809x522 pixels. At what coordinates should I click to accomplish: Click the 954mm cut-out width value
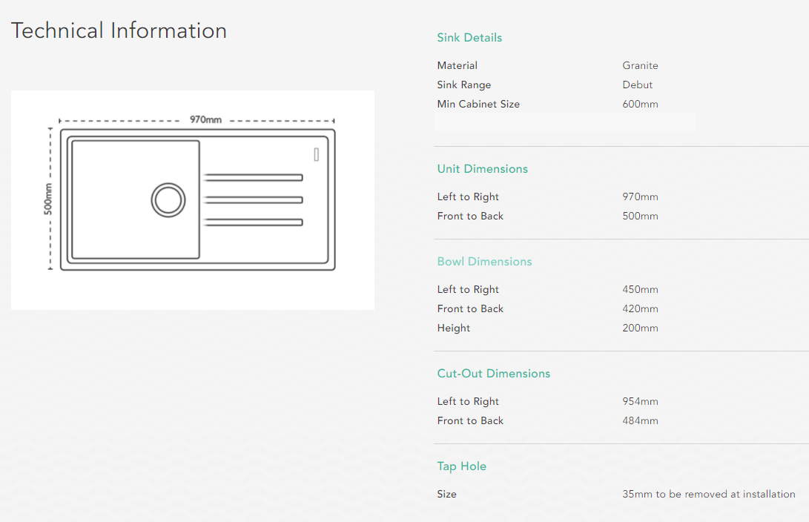[640, 402]
